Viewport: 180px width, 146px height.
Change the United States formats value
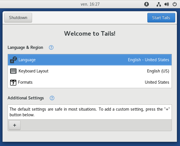coord(157,82)
